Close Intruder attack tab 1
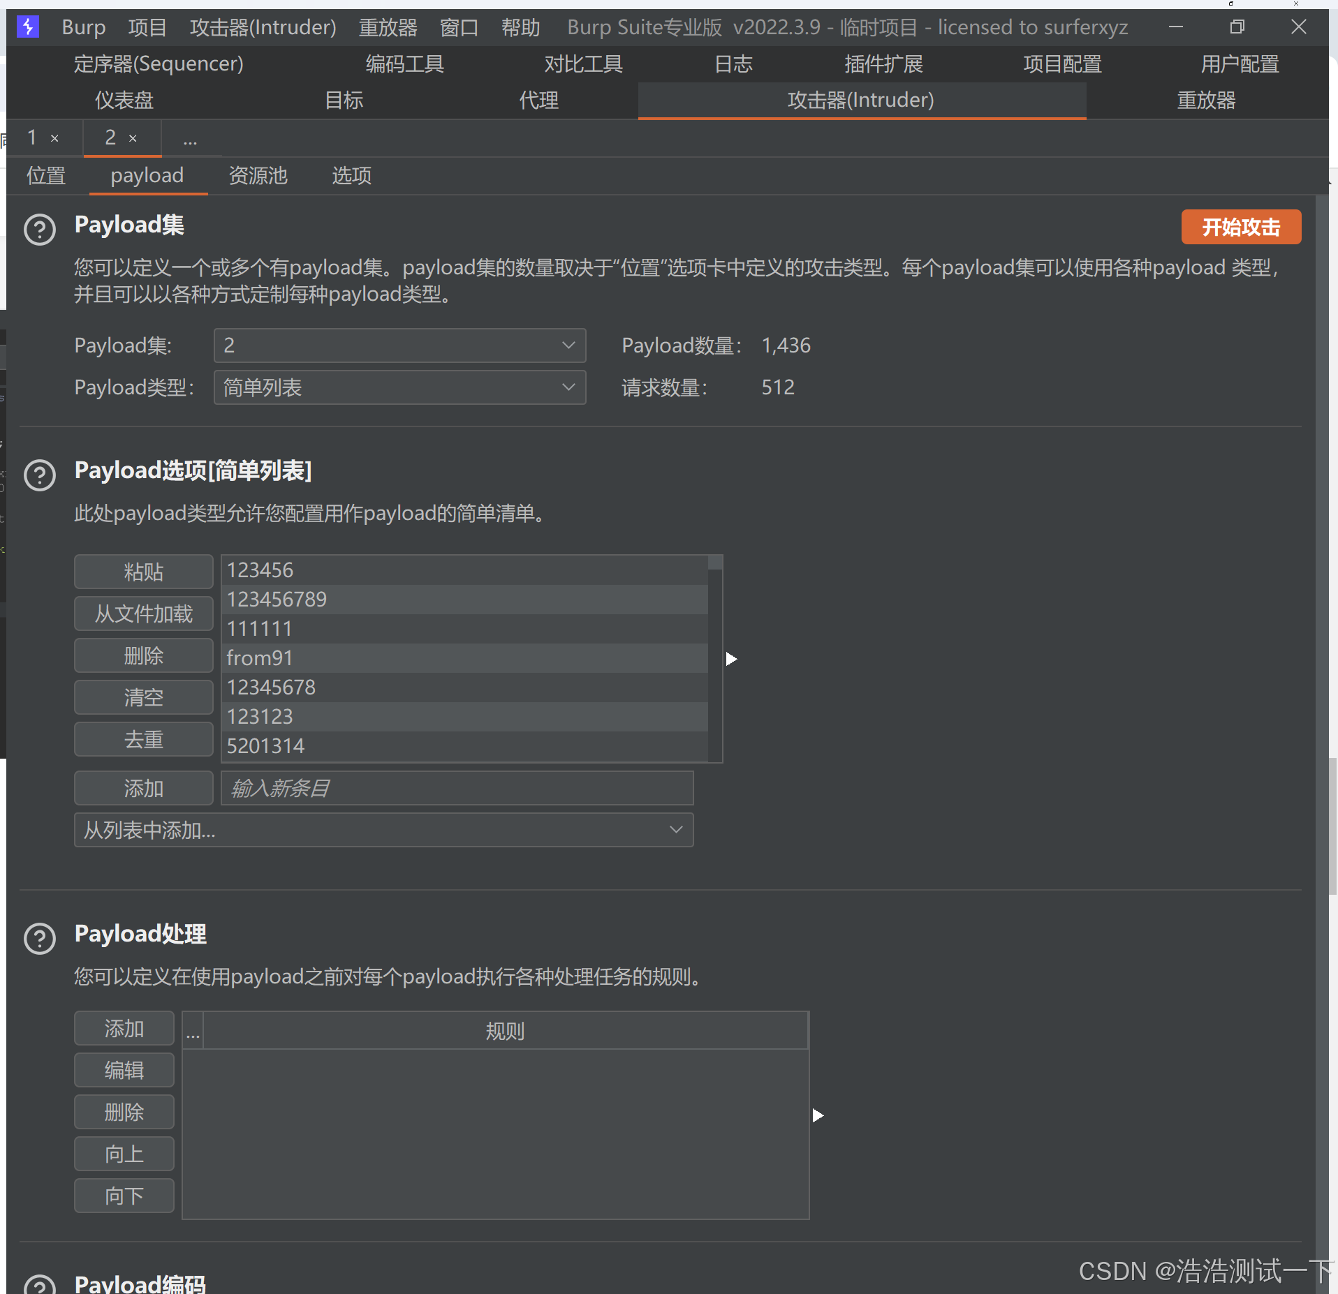 (54, 139)
